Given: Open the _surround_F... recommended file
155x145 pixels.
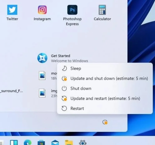Looking at the screenshot, I should (12, 91).
